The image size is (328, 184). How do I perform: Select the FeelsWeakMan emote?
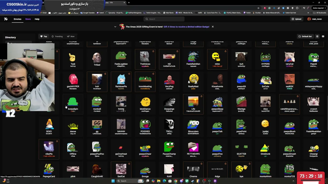[314, 127]
